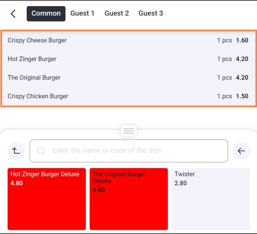Click the 4.20 price on Hot Zinger Burger row

point(242,59)
